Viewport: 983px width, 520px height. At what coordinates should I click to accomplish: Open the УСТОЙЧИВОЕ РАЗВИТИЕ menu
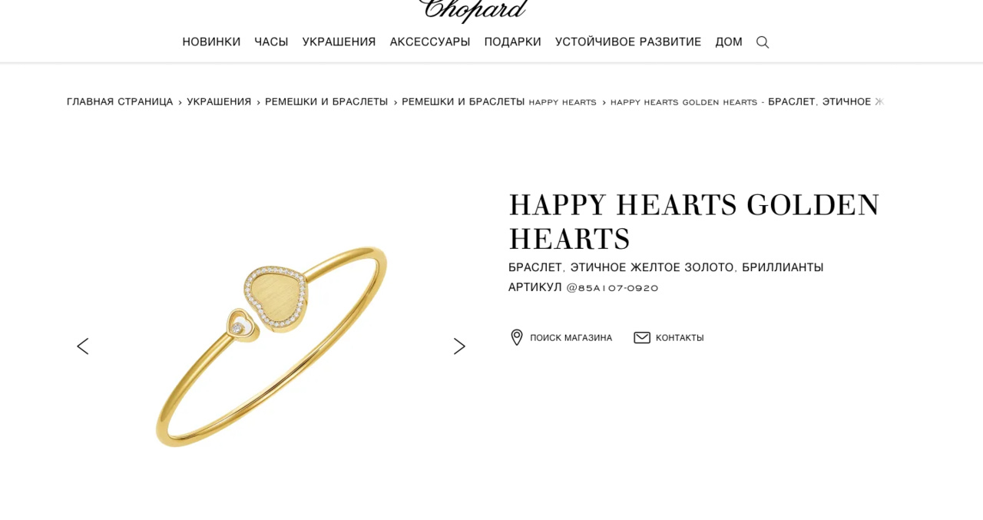(x=628, y=41)
